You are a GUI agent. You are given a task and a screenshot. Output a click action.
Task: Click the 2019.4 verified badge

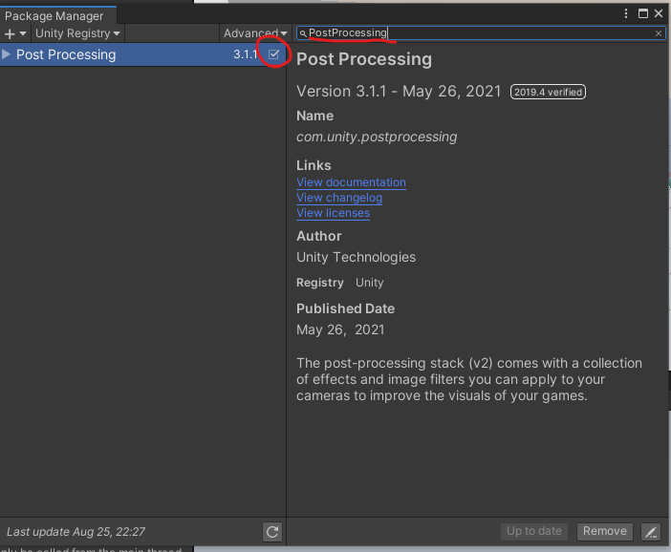pyautogui.click(x=548, y=92)
